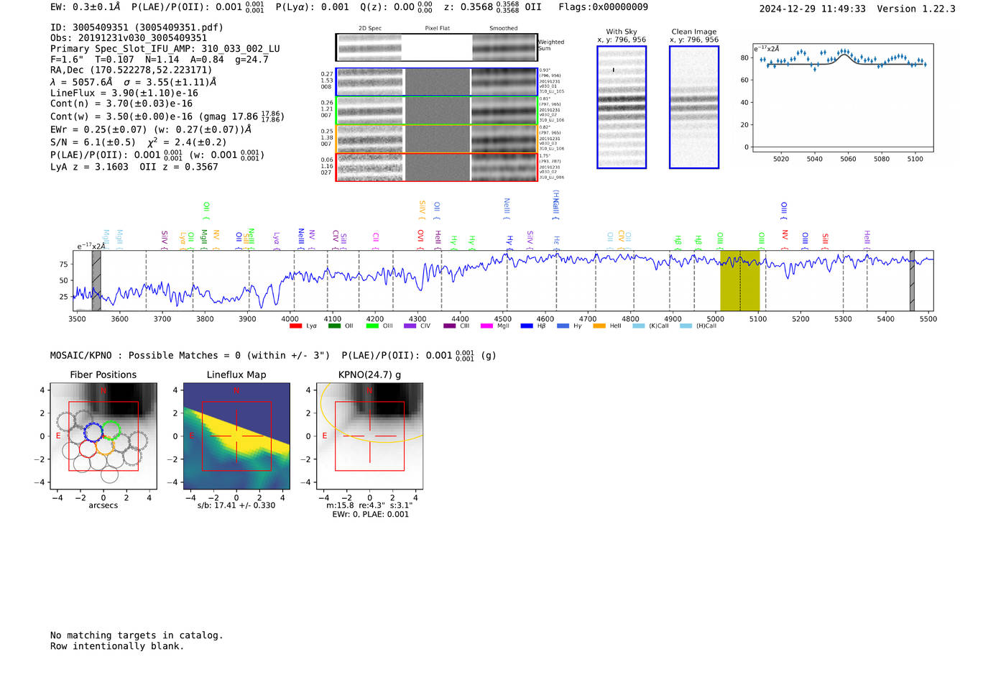
Task: Click the Flags:0x00000009 header text
Action: point(603,7)
